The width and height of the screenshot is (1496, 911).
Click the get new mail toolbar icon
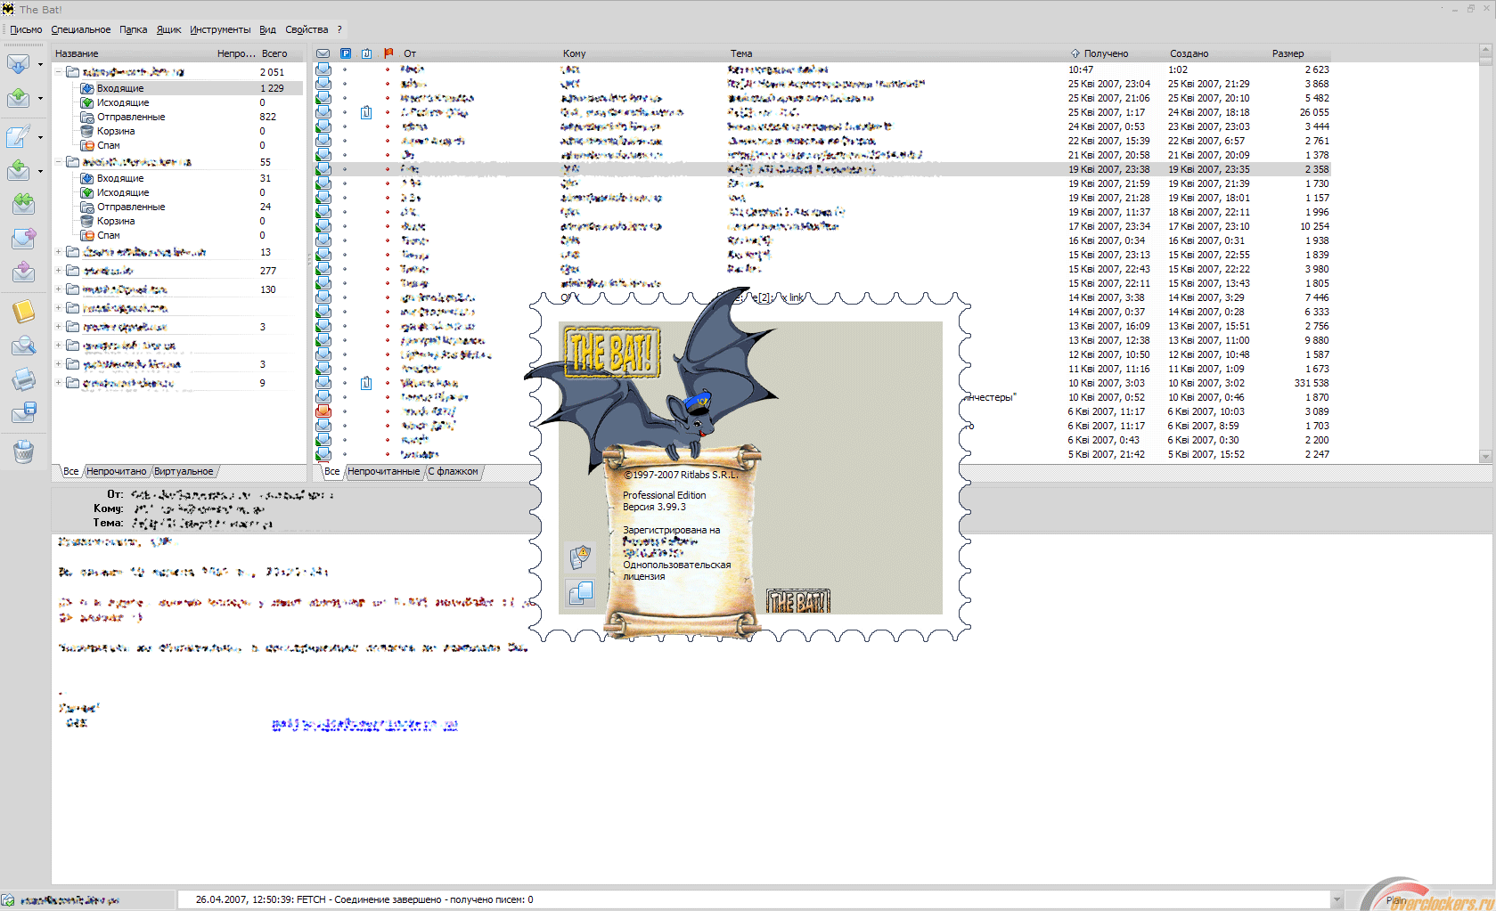point(19,64)
